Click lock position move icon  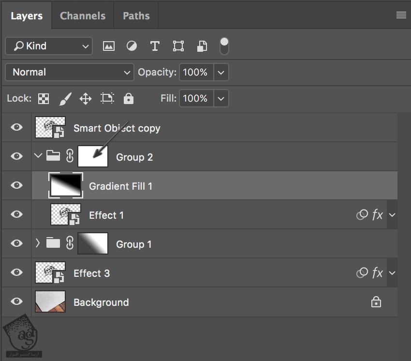[x=86, y=99]
